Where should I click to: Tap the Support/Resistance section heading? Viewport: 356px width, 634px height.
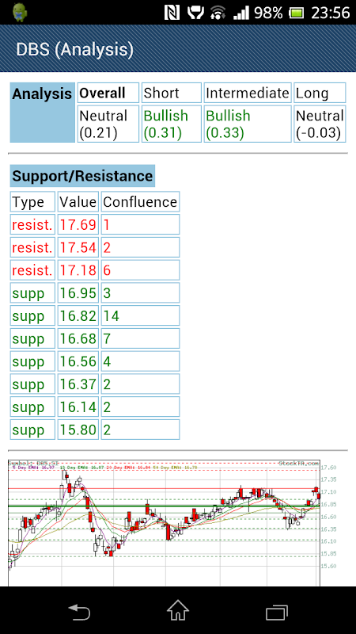[82, 176]
